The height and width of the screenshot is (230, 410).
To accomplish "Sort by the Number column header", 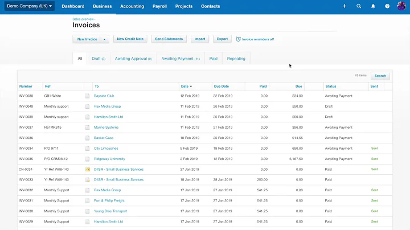I will pos(26,87).
